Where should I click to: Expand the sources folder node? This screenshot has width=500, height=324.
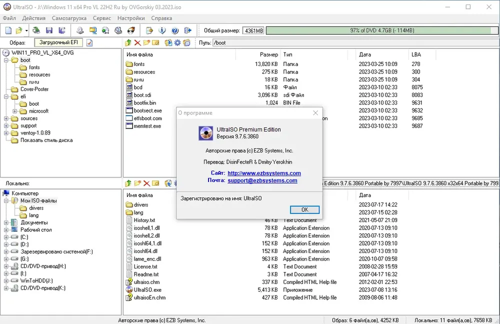pyautogui.click(x=6, y=118)
